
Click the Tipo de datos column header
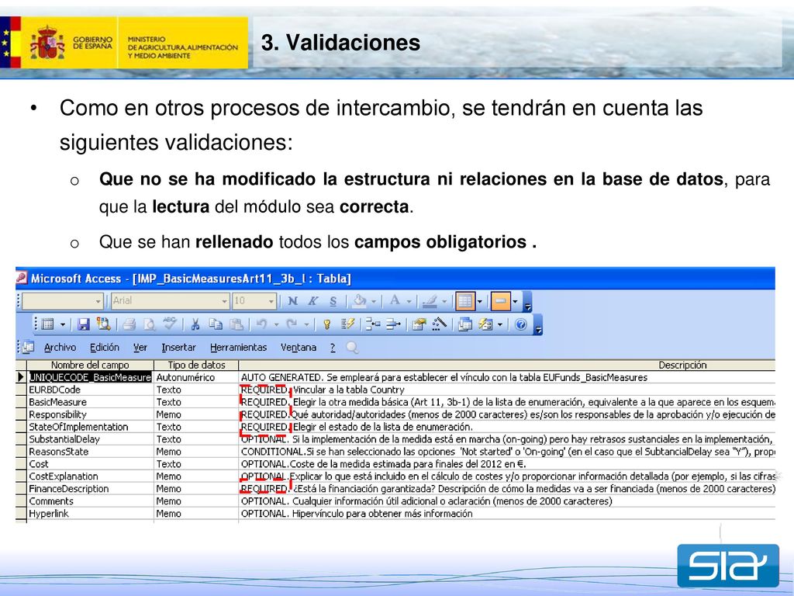(x=196, y=365)
